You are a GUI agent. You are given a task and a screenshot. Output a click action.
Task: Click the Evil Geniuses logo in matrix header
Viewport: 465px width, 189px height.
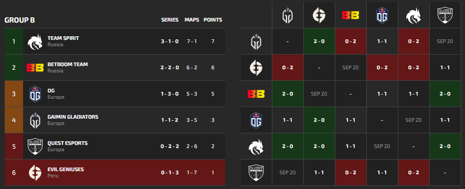319,15
